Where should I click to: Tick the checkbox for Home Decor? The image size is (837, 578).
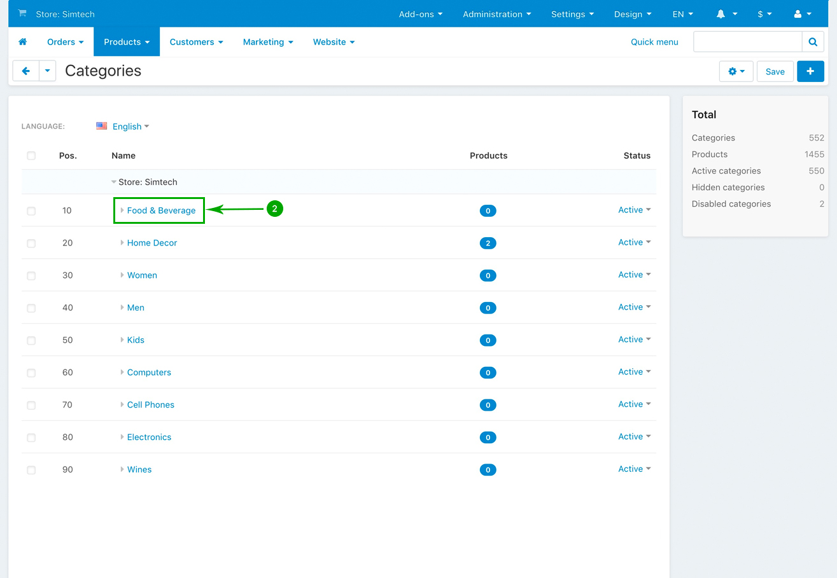pyautogui.click(x=31, y=244)
